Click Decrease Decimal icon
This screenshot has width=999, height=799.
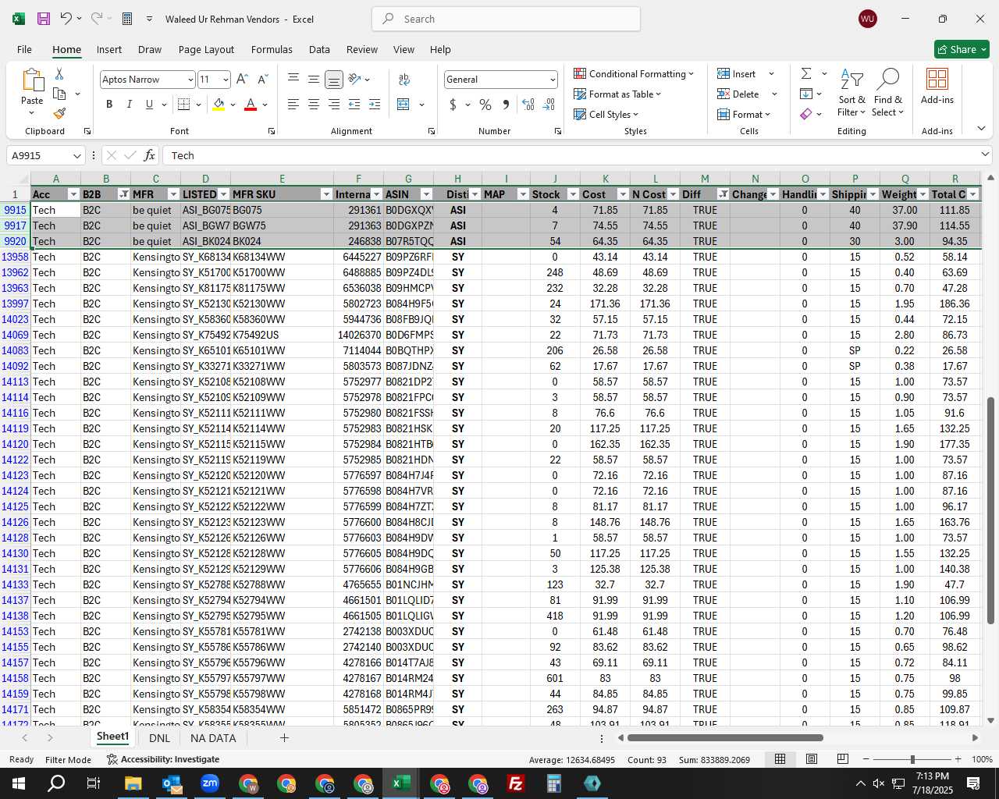click(549, 104)
